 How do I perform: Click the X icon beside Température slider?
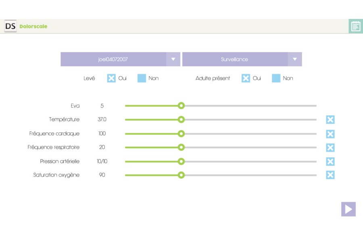[x=330, y=120]
